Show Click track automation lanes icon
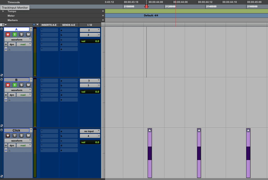The height and width of the screenshot is (180, 268). (2, 176)
